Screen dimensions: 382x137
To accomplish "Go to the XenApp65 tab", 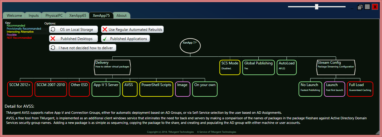I will click(78, 15).
